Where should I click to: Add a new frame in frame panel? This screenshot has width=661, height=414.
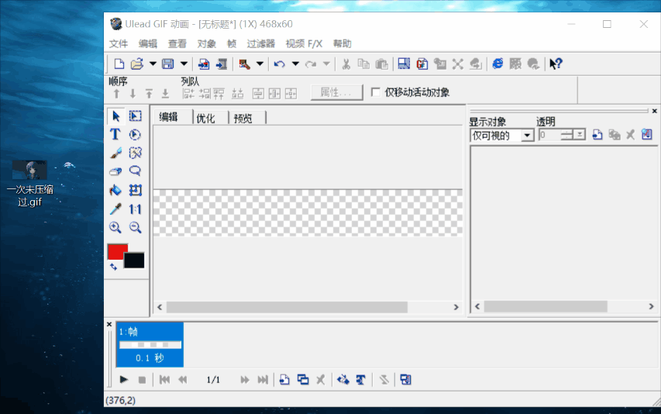[x=284, y=380]
